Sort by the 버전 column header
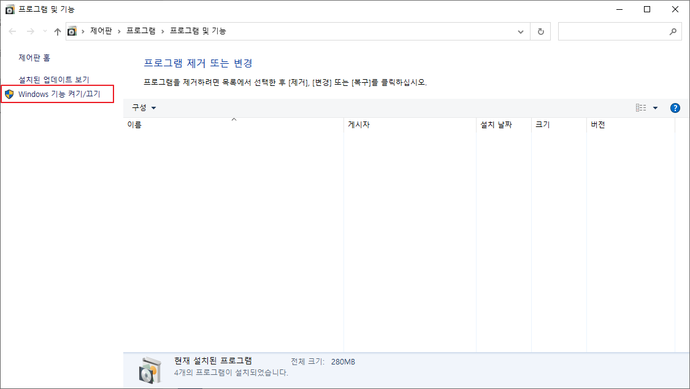690x389 pixels. 631,125
